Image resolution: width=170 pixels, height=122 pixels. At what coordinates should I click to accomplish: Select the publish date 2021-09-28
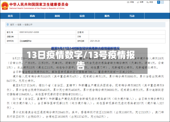pos(95,41)
